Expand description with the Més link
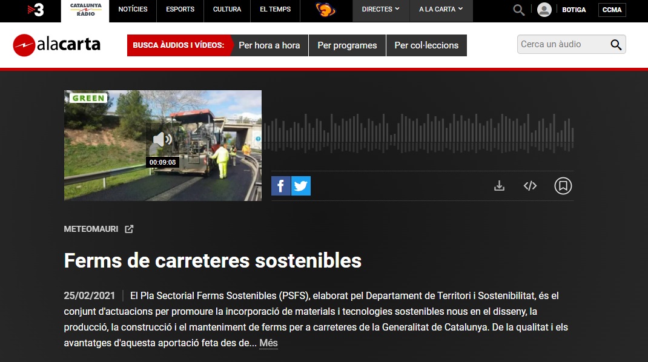Image resolution: width=648 pixels, height=362 pixels. [x=268, y=343]
